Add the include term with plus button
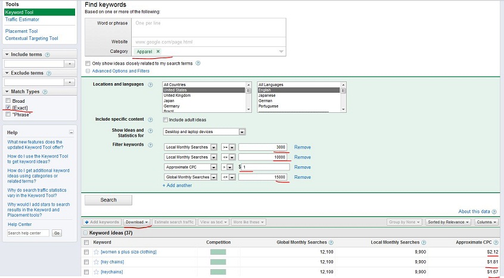 (x=70, y=64)
